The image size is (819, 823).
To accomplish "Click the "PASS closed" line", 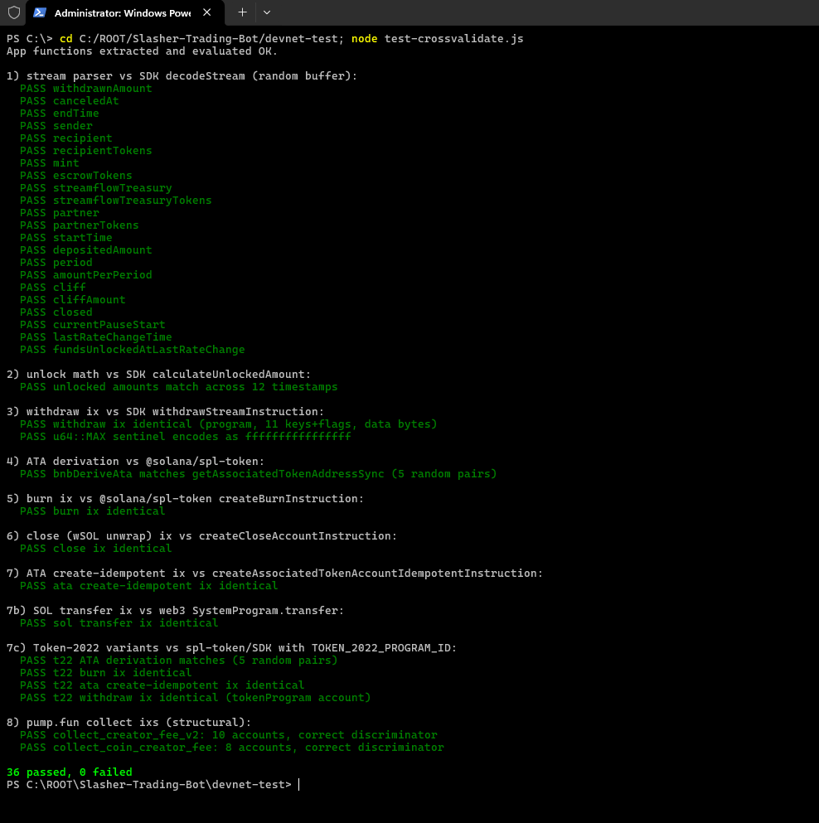I will pyautogui.click(x=56, y=312).
